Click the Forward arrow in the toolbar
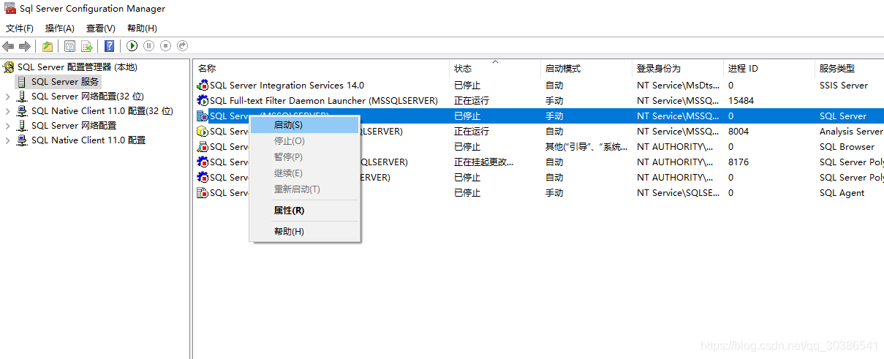This screenshot has height=359, width=884. (x=25, y=46)
